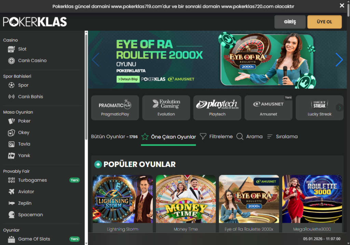Open the Zeplin airship icon
This screenshot has width=350, height=245.
click(12, 203)
